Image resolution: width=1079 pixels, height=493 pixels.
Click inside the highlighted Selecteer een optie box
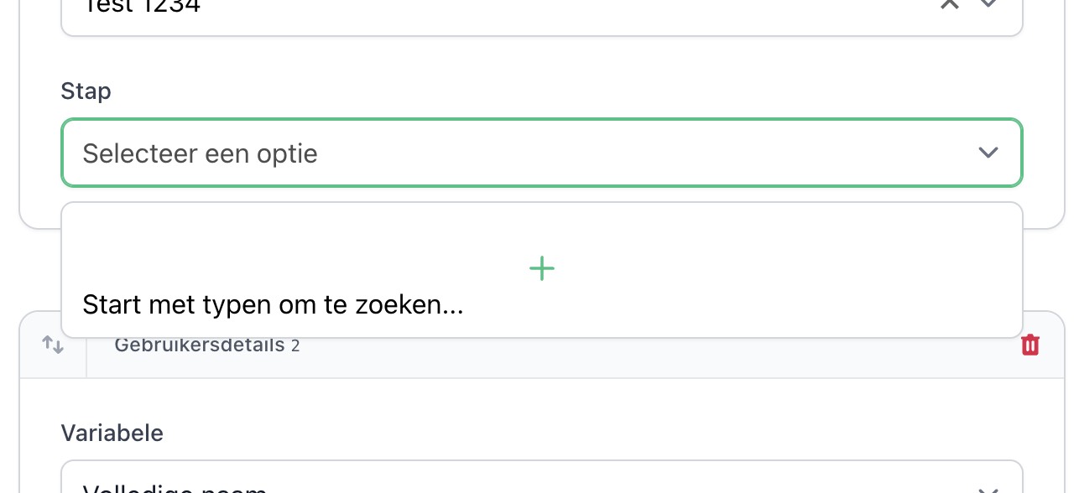(x=541, y=153)
